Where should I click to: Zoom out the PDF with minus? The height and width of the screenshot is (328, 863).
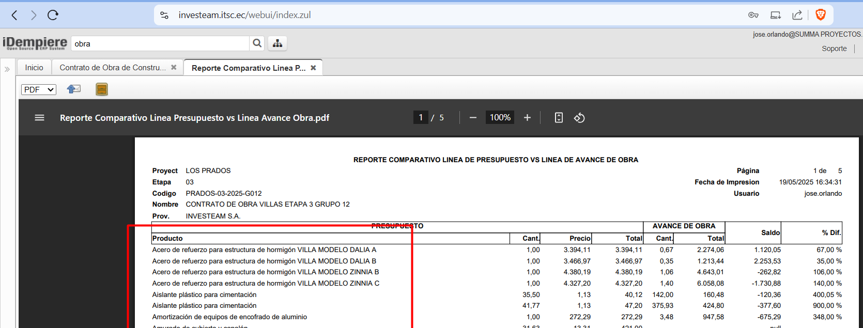473,118
